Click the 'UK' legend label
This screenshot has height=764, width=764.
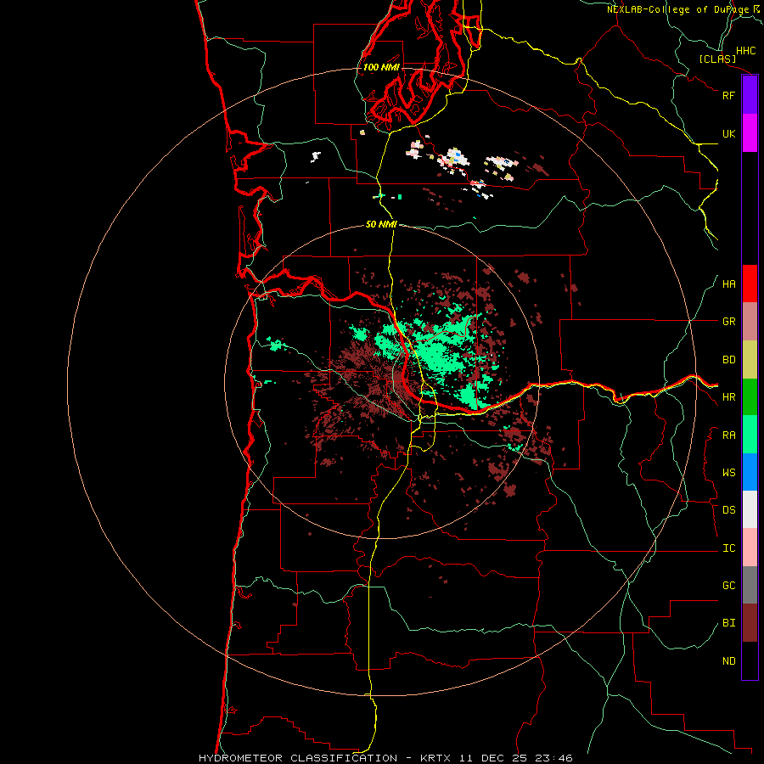tap(728, 133)
